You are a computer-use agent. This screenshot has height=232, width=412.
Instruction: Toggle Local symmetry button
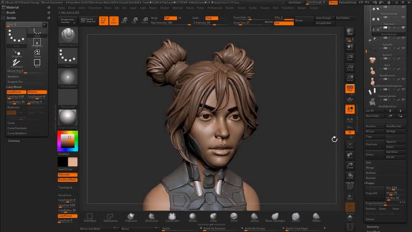click(350, 109)
